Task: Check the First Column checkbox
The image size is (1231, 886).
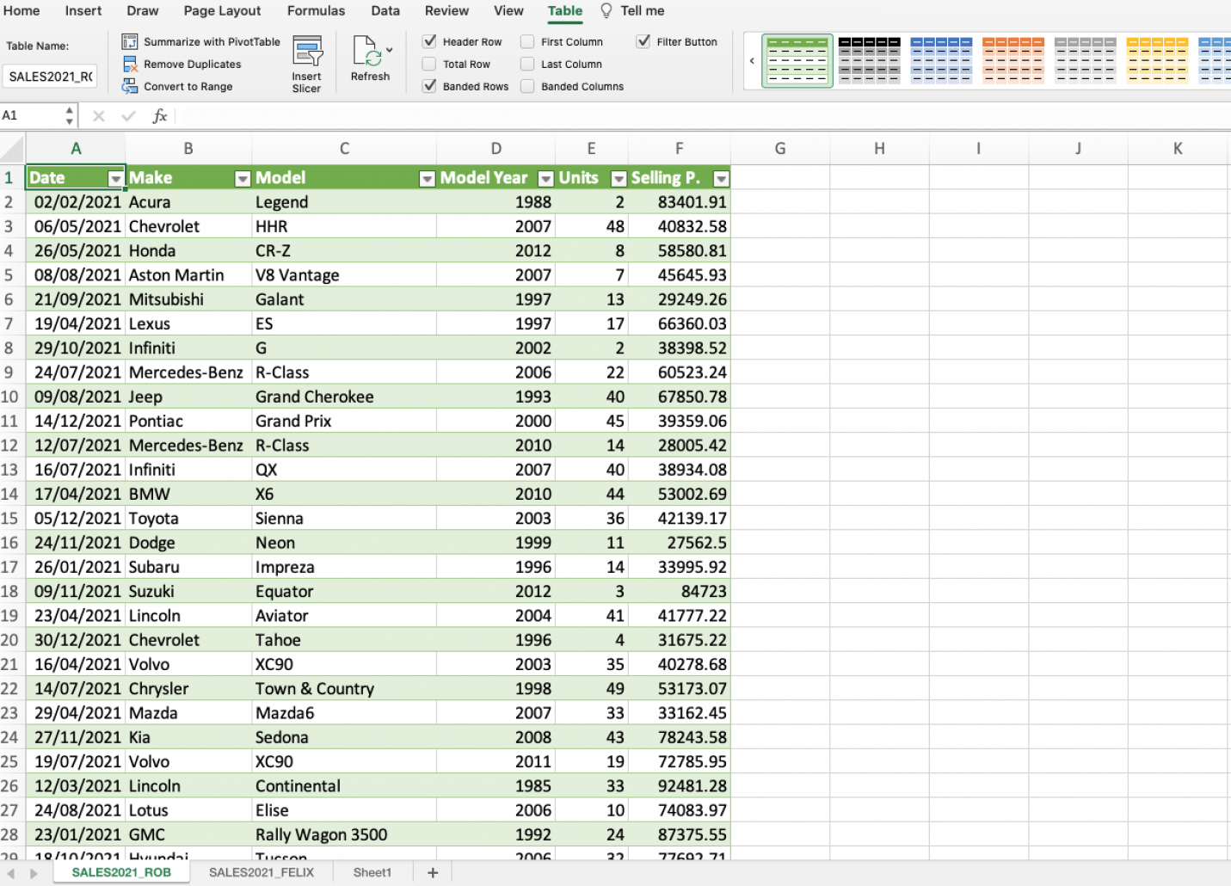Action: click(526, 40)
